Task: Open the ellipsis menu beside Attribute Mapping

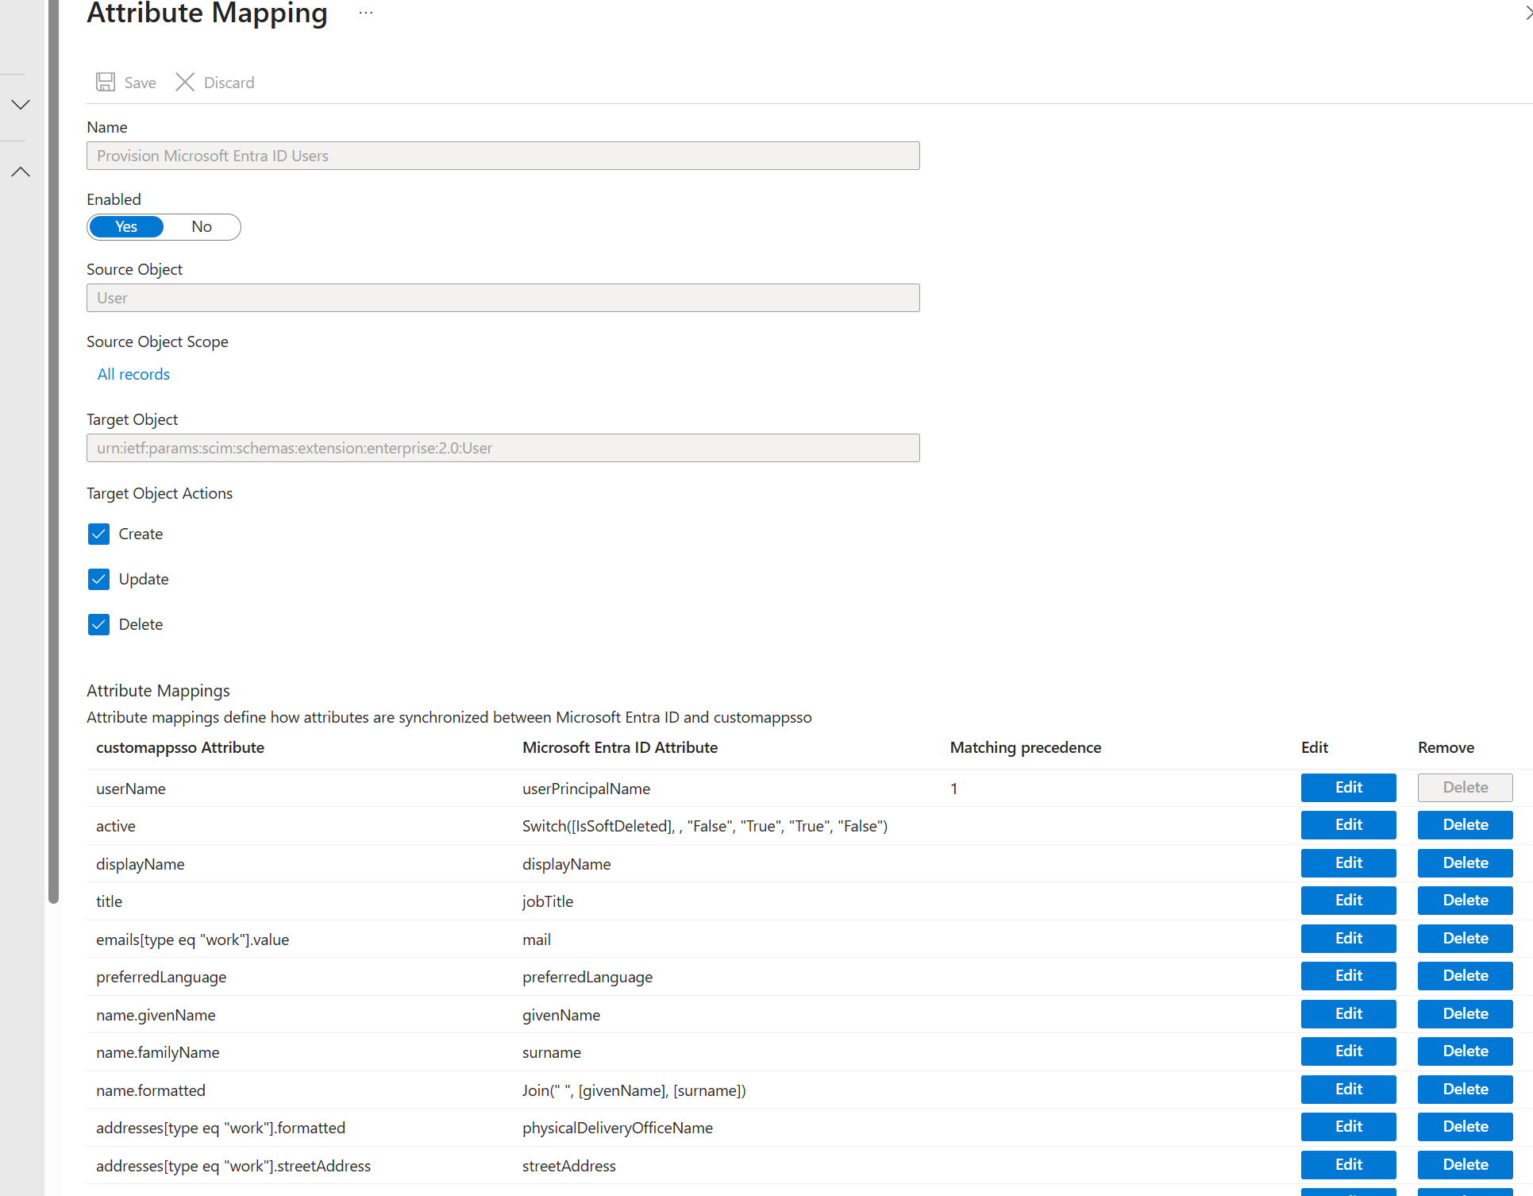Action: [366, 13]
